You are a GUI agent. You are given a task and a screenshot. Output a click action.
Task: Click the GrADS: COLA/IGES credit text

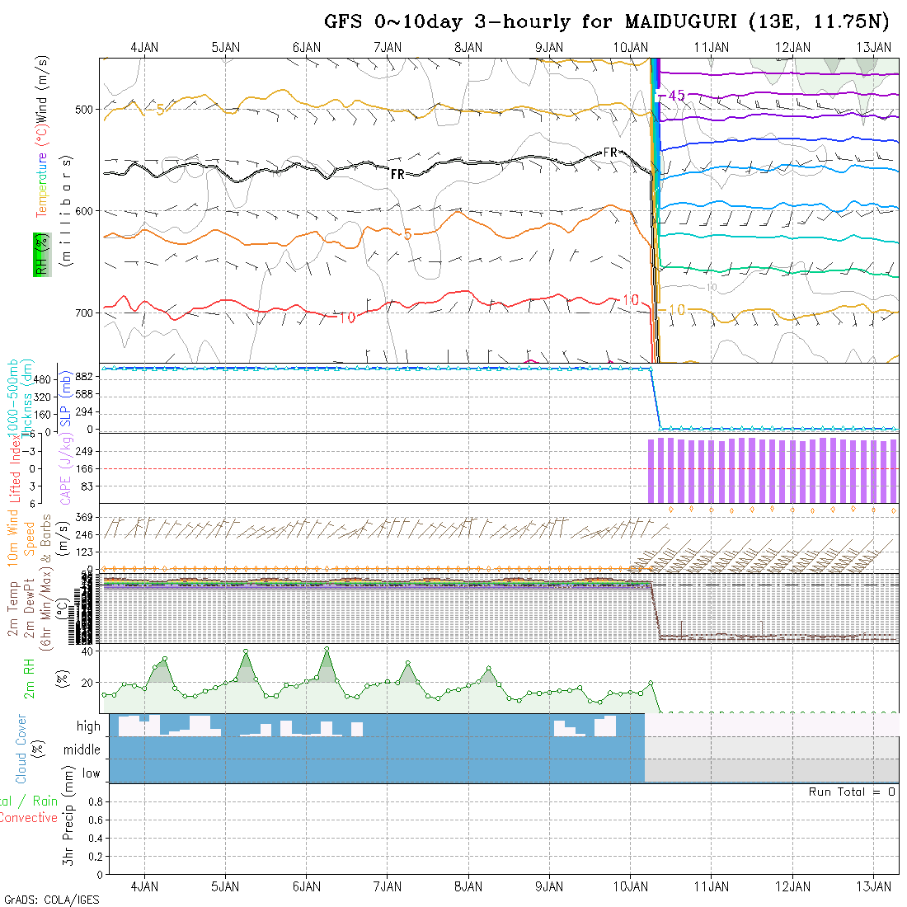tap(51, 900)
